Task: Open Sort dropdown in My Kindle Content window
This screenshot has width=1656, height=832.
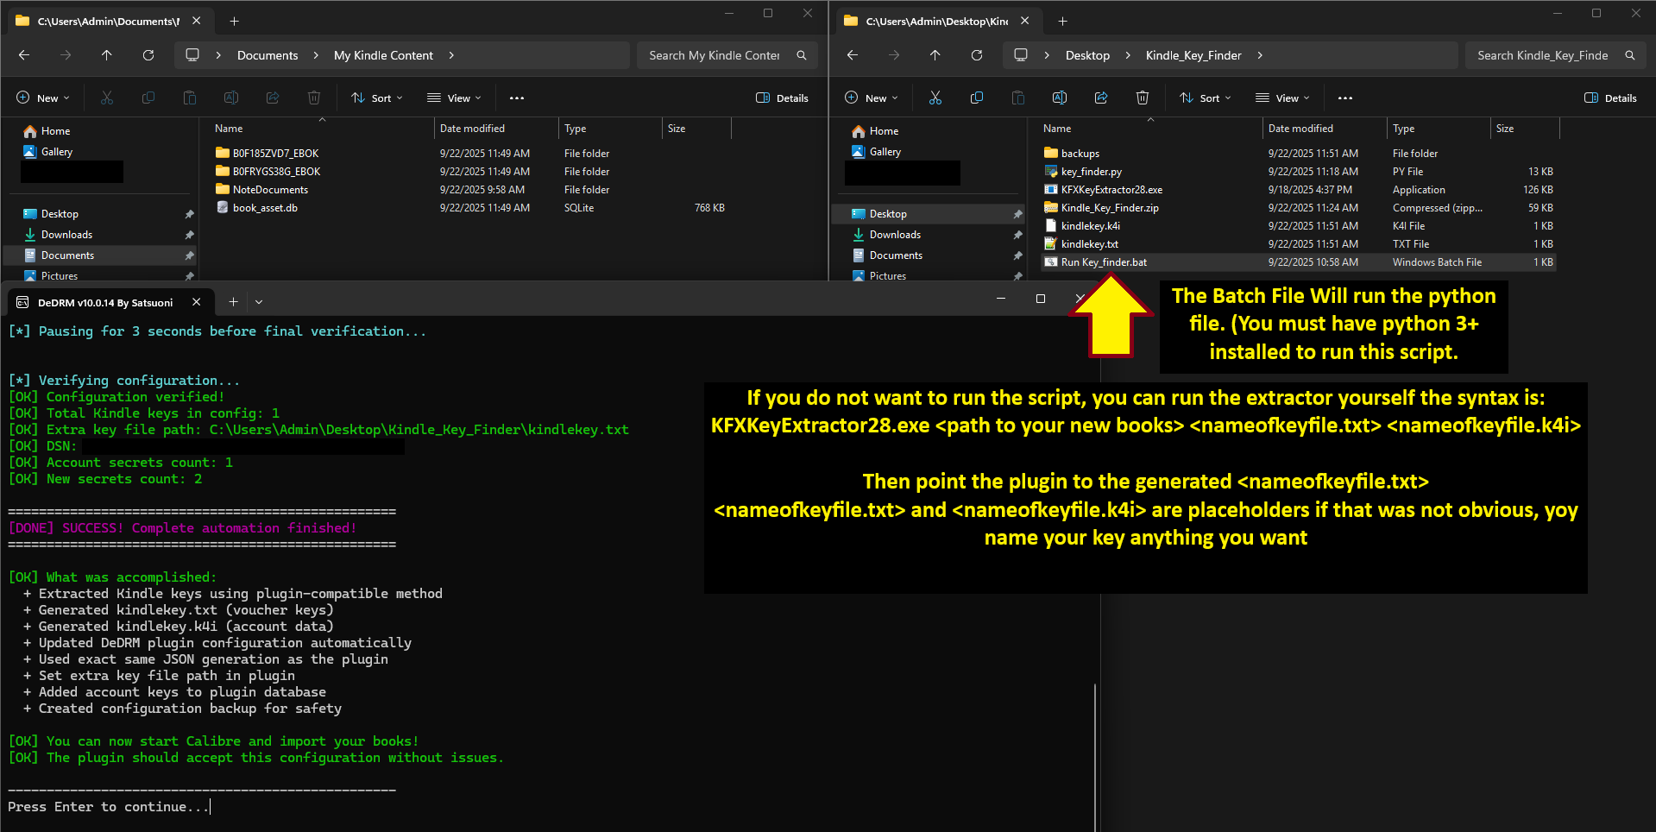Action: pos(377,98)
